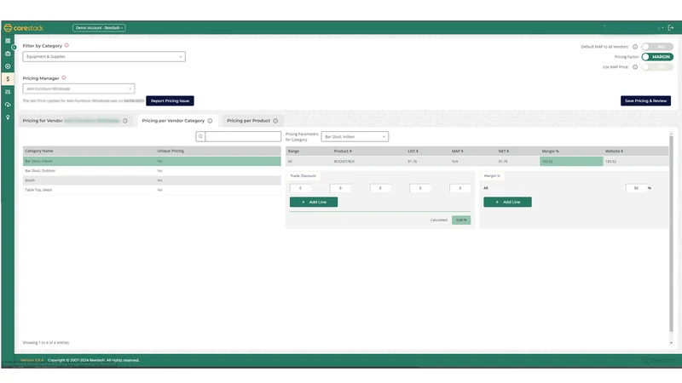The height and width of the screenshot is (383, 682).
Task: Click the Website $ column header
Action: click(614, 151)
